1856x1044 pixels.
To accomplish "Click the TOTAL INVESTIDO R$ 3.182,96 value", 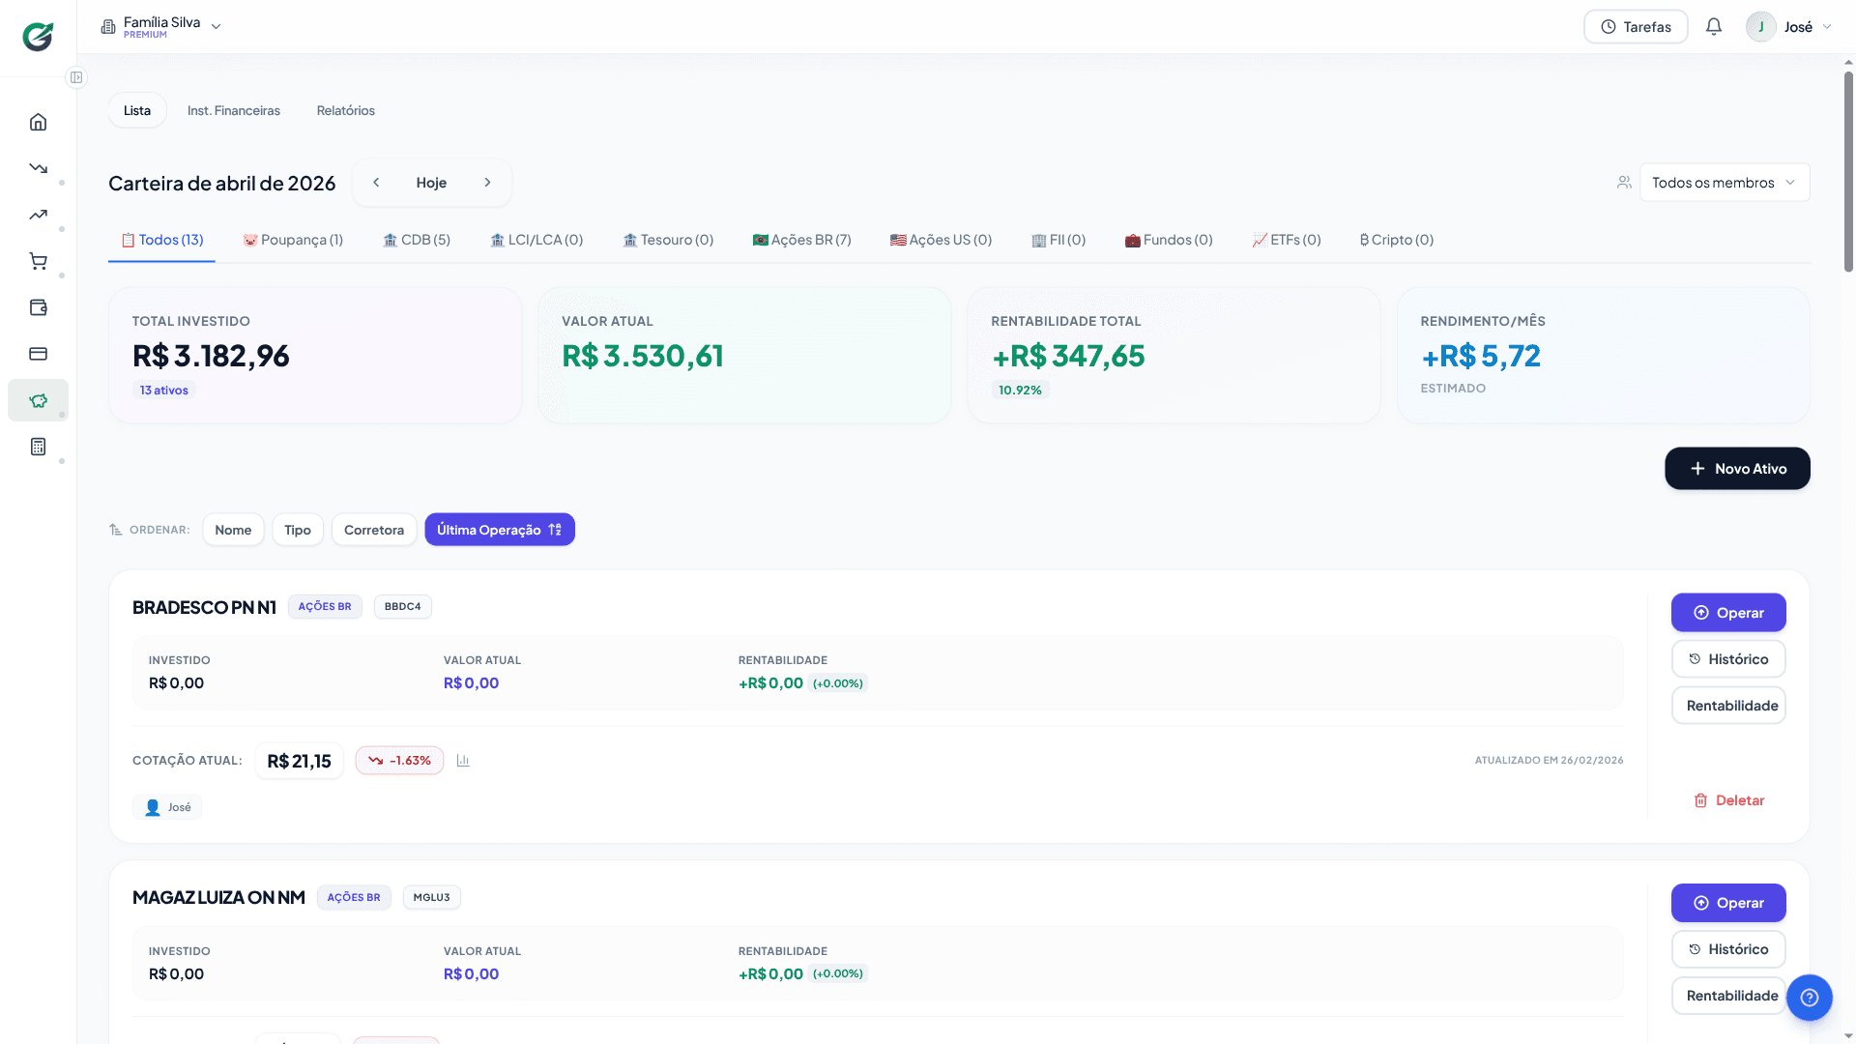I will (x=211, y=357).
